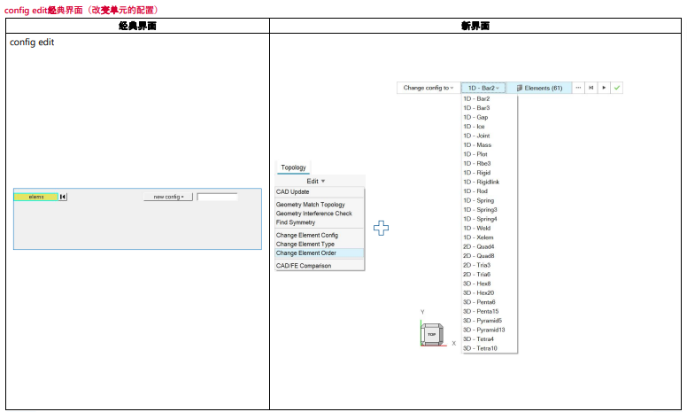The height and width of the screenshot is (412, 687).
Task: Click the blue plus cross icon
Action: (x=381, y=228)
